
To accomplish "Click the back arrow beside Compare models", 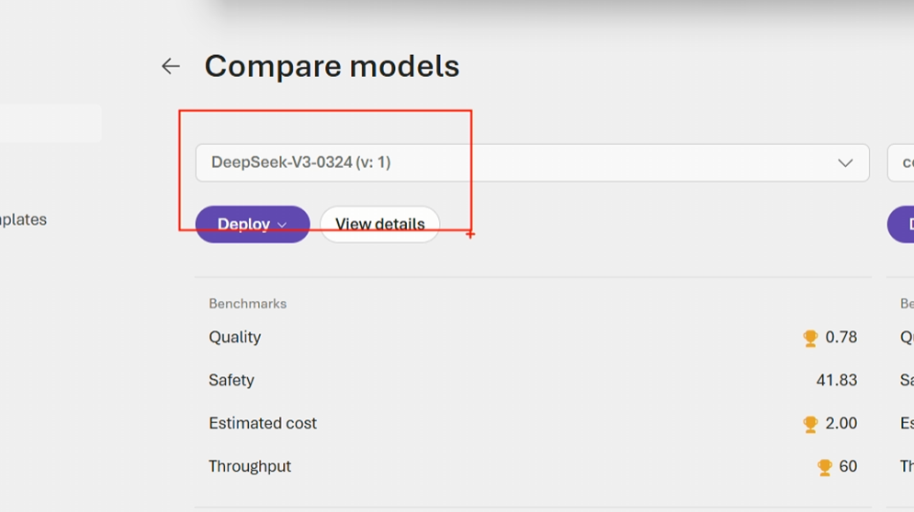I will point(171,66).
